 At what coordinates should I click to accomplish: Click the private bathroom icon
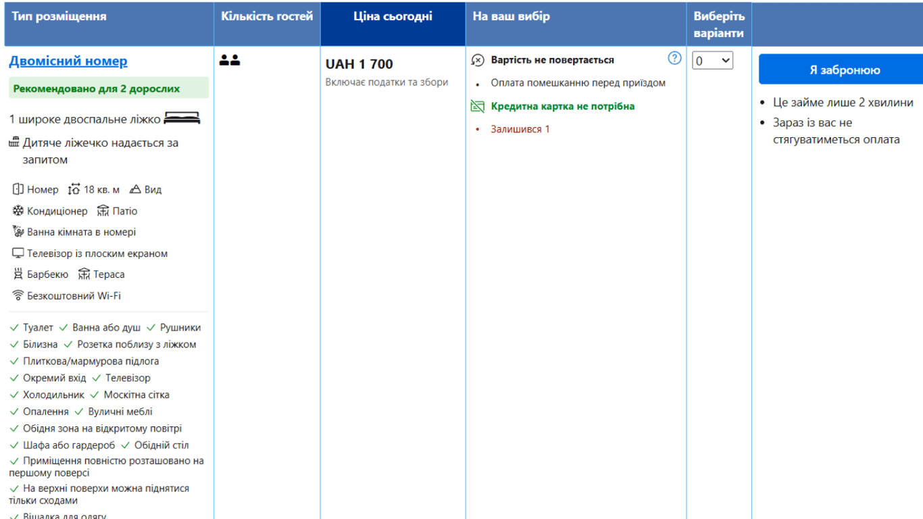pos(18,232)
